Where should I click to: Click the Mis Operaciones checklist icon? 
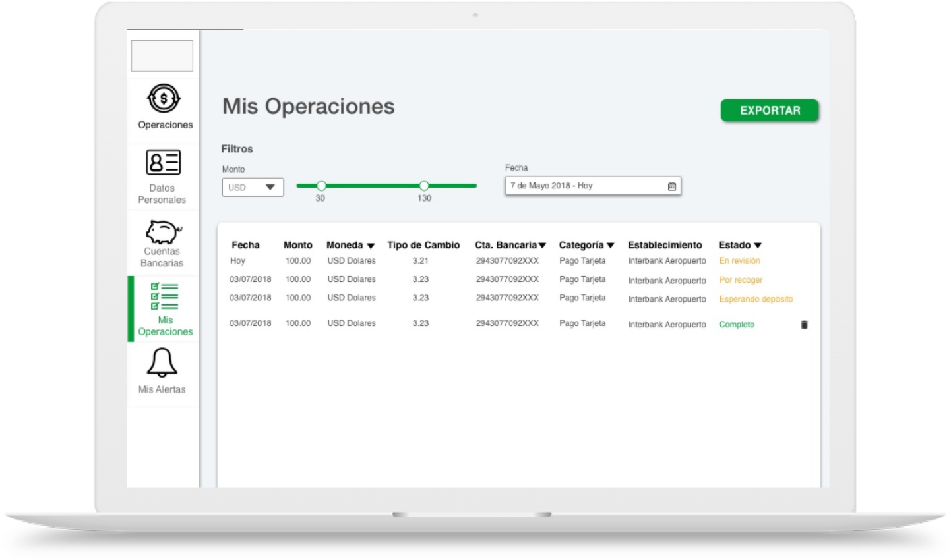[x=165, y=296]
